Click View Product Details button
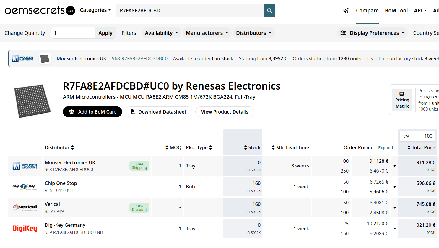This screenshot has height=248, width=439. click(225, 112)
